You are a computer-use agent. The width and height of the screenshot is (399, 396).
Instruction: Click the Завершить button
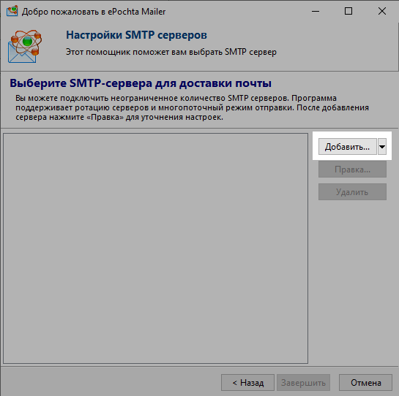(303, 382)
